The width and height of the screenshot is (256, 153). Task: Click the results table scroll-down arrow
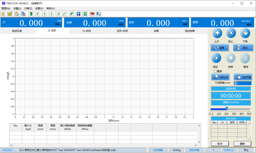pyautogui.click(x=199, y=142)
